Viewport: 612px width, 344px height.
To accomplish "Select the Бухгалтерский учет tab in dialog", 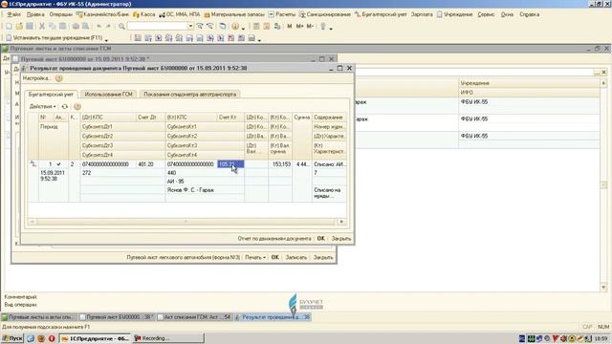I will (x=51, y=95).
